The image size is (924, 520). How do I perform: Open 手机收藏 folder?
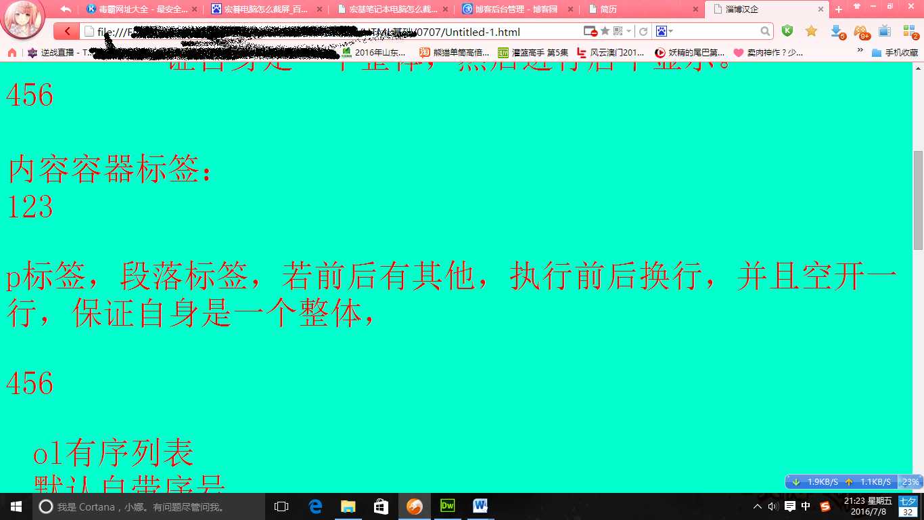pos(895,52)
